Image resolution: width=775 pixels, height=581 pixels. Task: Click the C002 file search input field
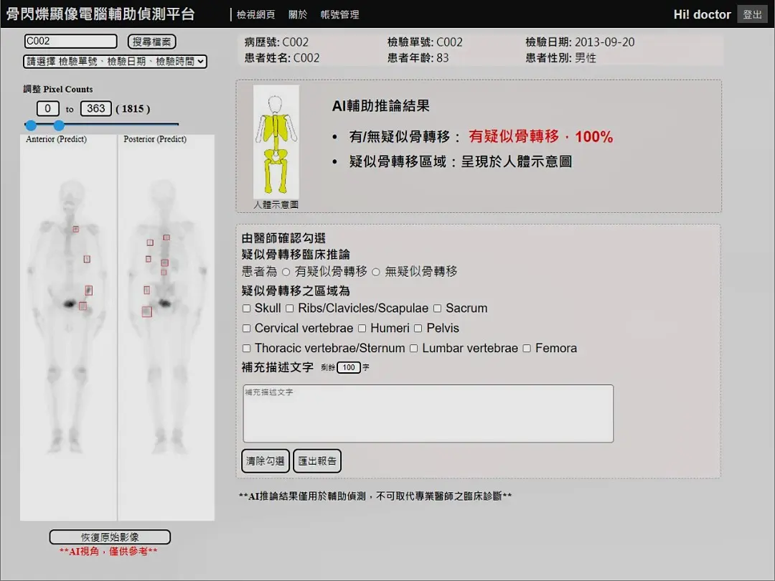(70, 41)
